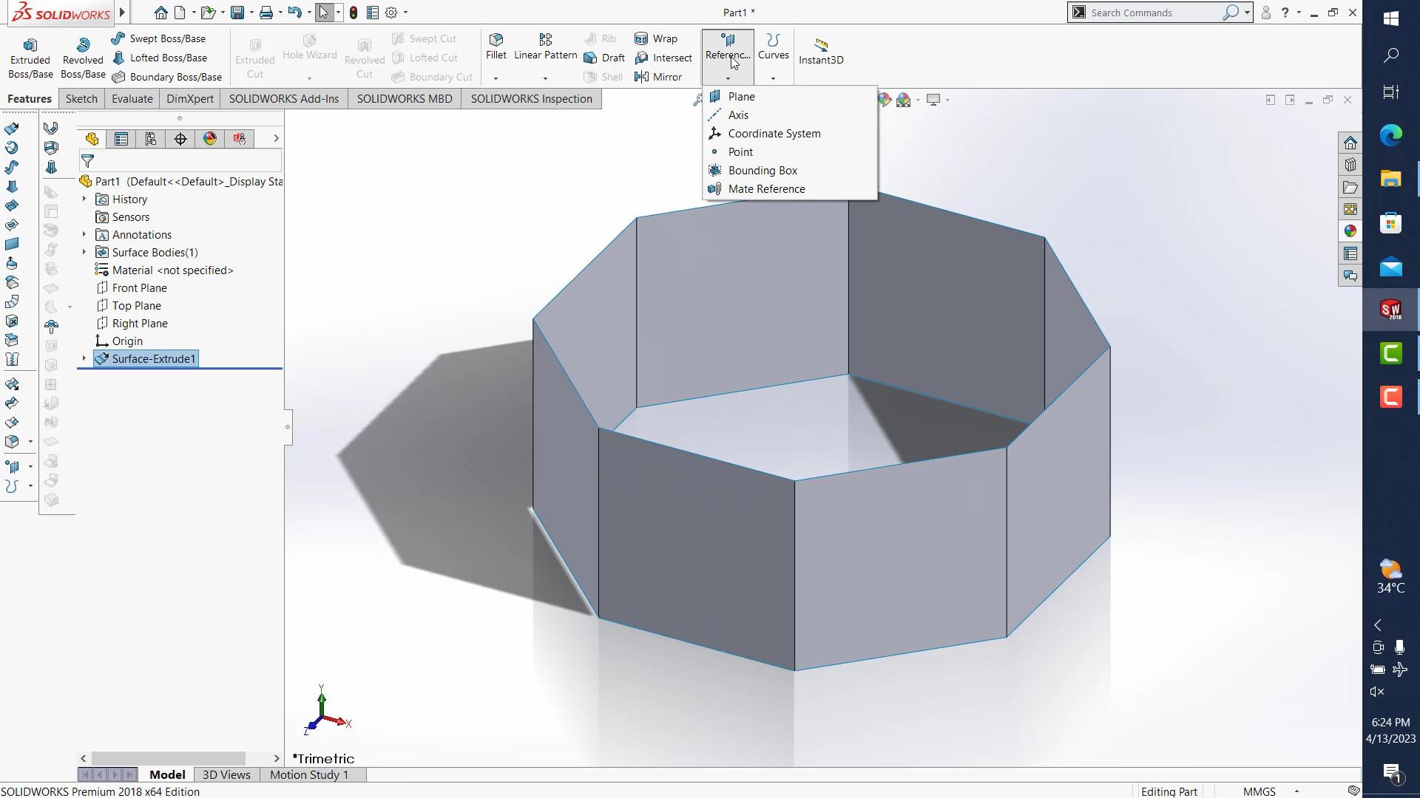Image resolution: width=1420 pixels, height=798 pixels.
Task: Open DimXpertManager tab icon
Action: tap(180, 139)
